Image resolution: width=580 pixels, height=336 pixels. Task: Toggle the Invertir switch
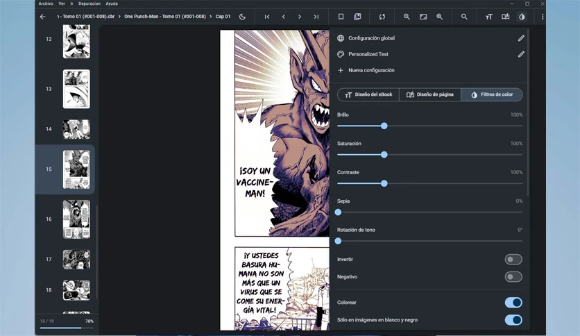513,260
